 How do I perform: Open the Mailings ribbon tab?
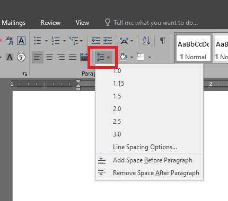(14, 23)
